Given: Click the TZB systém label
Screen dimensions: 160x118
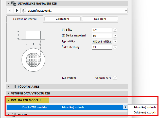Looking at the screenshot, I should pyautogui.click(x=69, y=78).
